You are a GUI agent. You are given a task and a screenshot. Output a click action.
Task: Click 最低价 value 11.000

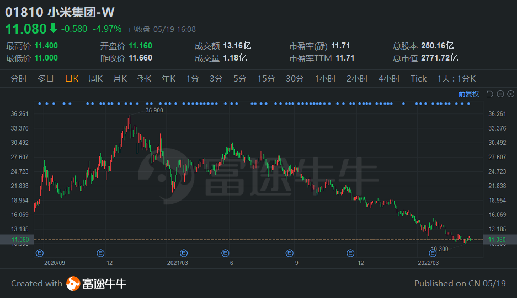46,58
